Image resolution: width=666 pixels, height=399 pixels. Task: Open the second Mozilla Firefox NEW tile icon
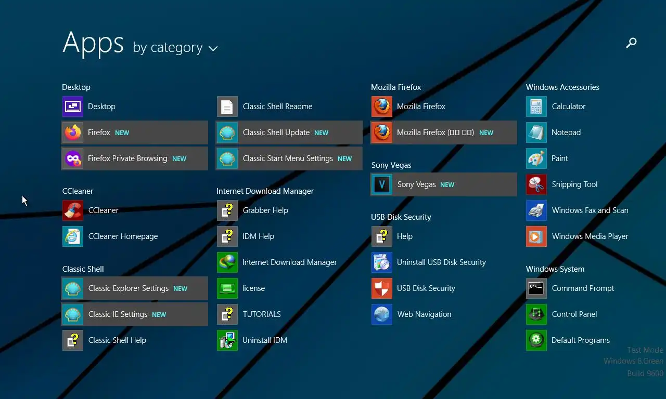tap(382, 132)
